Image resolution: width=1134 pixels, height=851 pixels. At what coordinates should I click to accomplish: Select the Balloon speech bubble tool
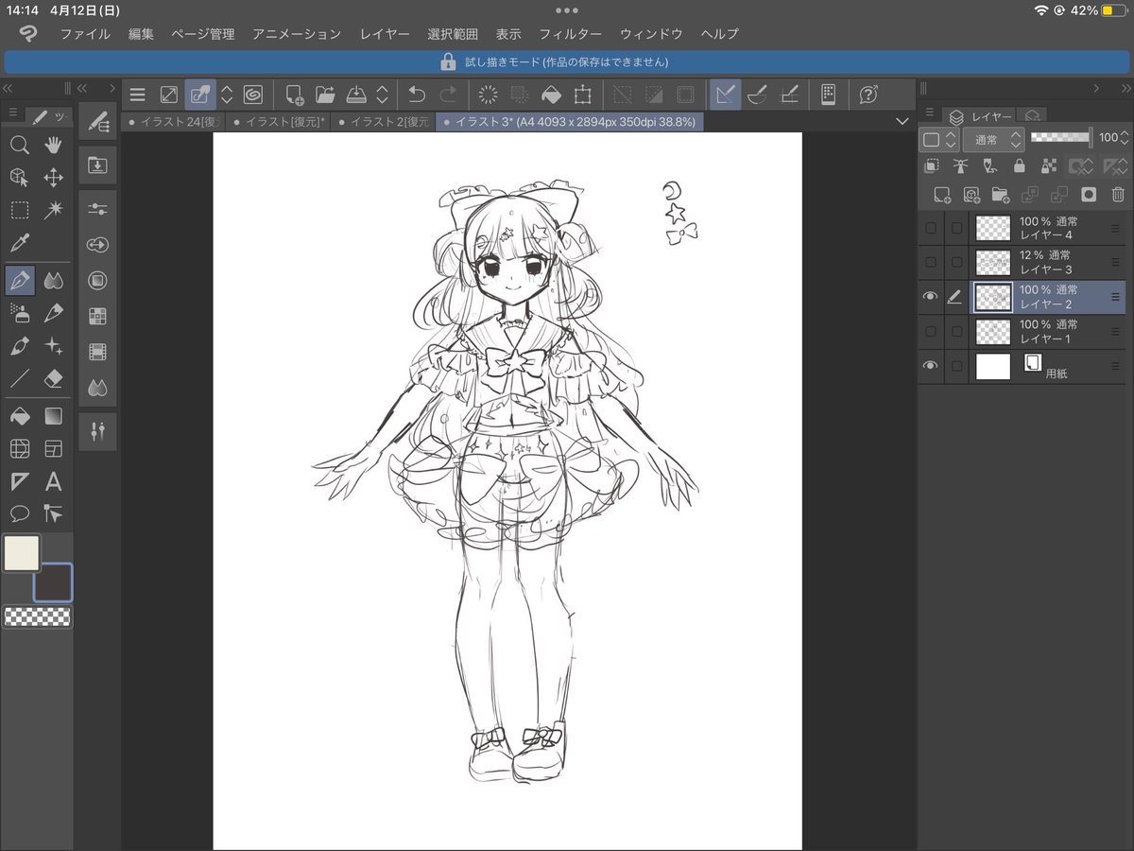20,513
